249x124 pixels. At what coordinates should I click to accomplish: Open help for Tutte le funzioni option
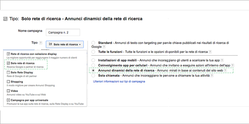[210, 52]
